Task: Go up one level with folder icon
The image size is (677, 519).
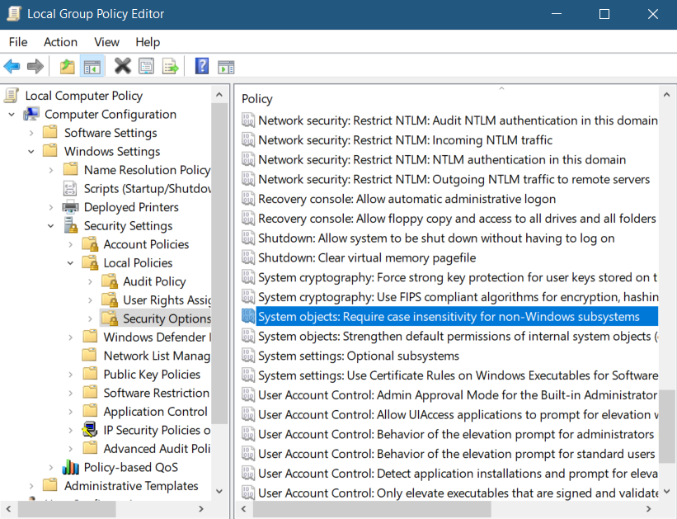Action: pyautogui.click(x=67, y=67)
